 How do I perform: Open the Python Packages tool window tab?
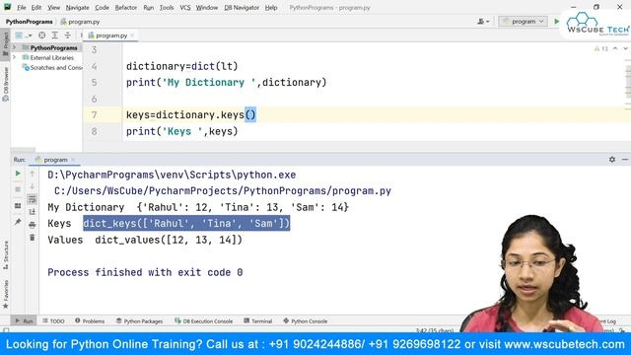pos(139,321)
